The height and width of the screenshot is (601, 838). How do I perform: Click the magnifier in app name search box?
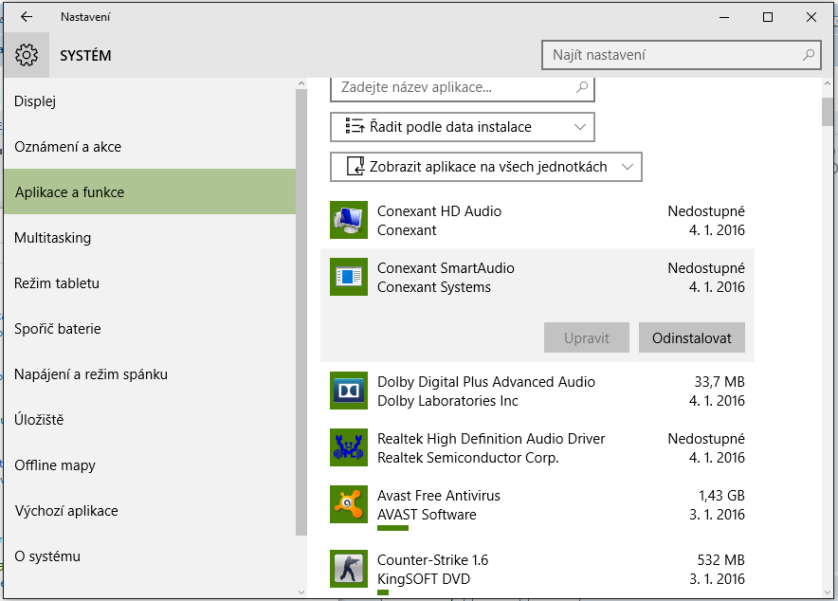(582, 87)
